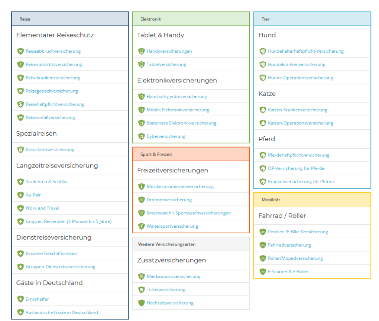The width and height of the screenshot is (379, 321).
Task: Click the icon beside Musikinstrumentenversicherung
Action: tap(141, 187)
